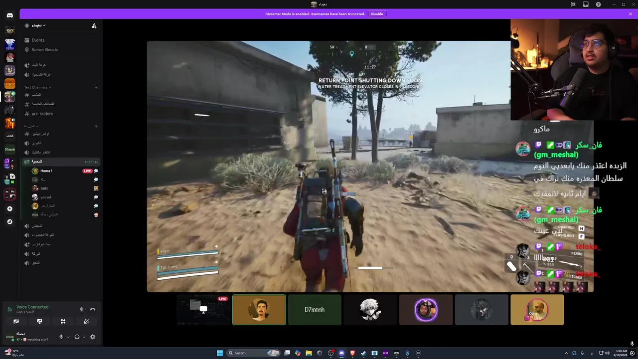This screenshot has width=638, height=359.
Task: Disconnect from voice with hang-up icon
Action: (x=92, y=309)
